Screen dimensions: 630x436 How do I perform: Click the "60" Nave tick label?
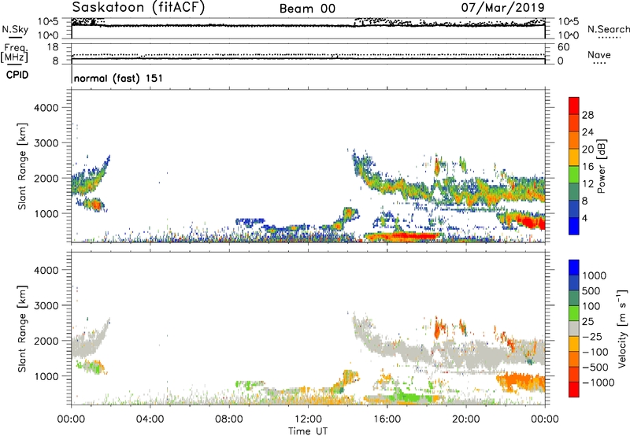(563, 47)
